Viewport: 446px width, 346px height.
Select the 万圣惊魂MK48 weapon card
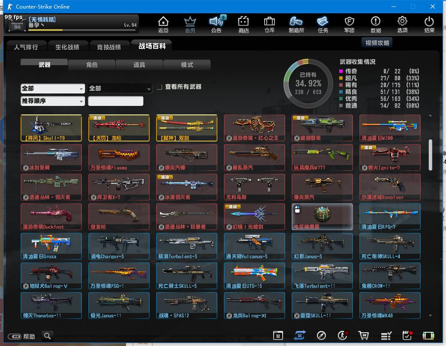(390, 305)
